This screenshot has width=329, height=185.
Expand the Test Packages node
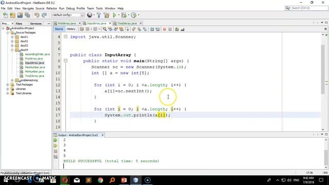[8, 84]
